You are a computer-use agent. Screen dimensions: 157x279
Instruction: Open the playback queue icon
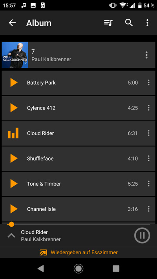pos(108,23)
